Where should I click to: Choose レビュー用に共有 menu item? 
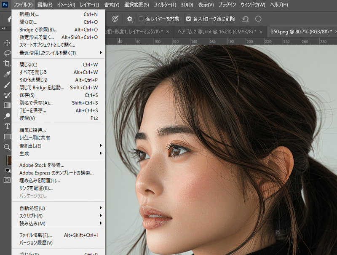[58, 138]
